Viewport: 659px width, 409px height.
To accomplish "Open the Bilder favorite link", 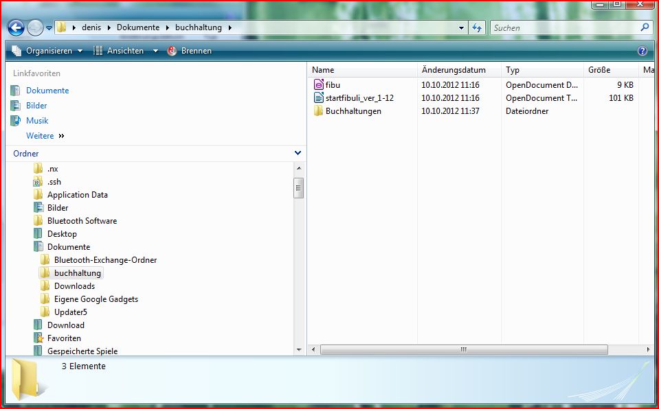I will (x=36, y=106).
